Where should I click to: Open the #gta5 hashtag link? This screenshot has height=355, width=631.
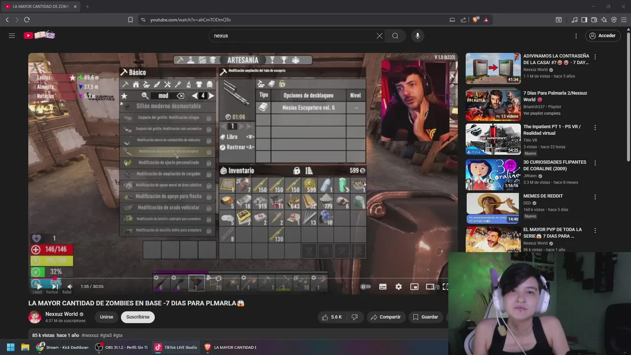106,335
